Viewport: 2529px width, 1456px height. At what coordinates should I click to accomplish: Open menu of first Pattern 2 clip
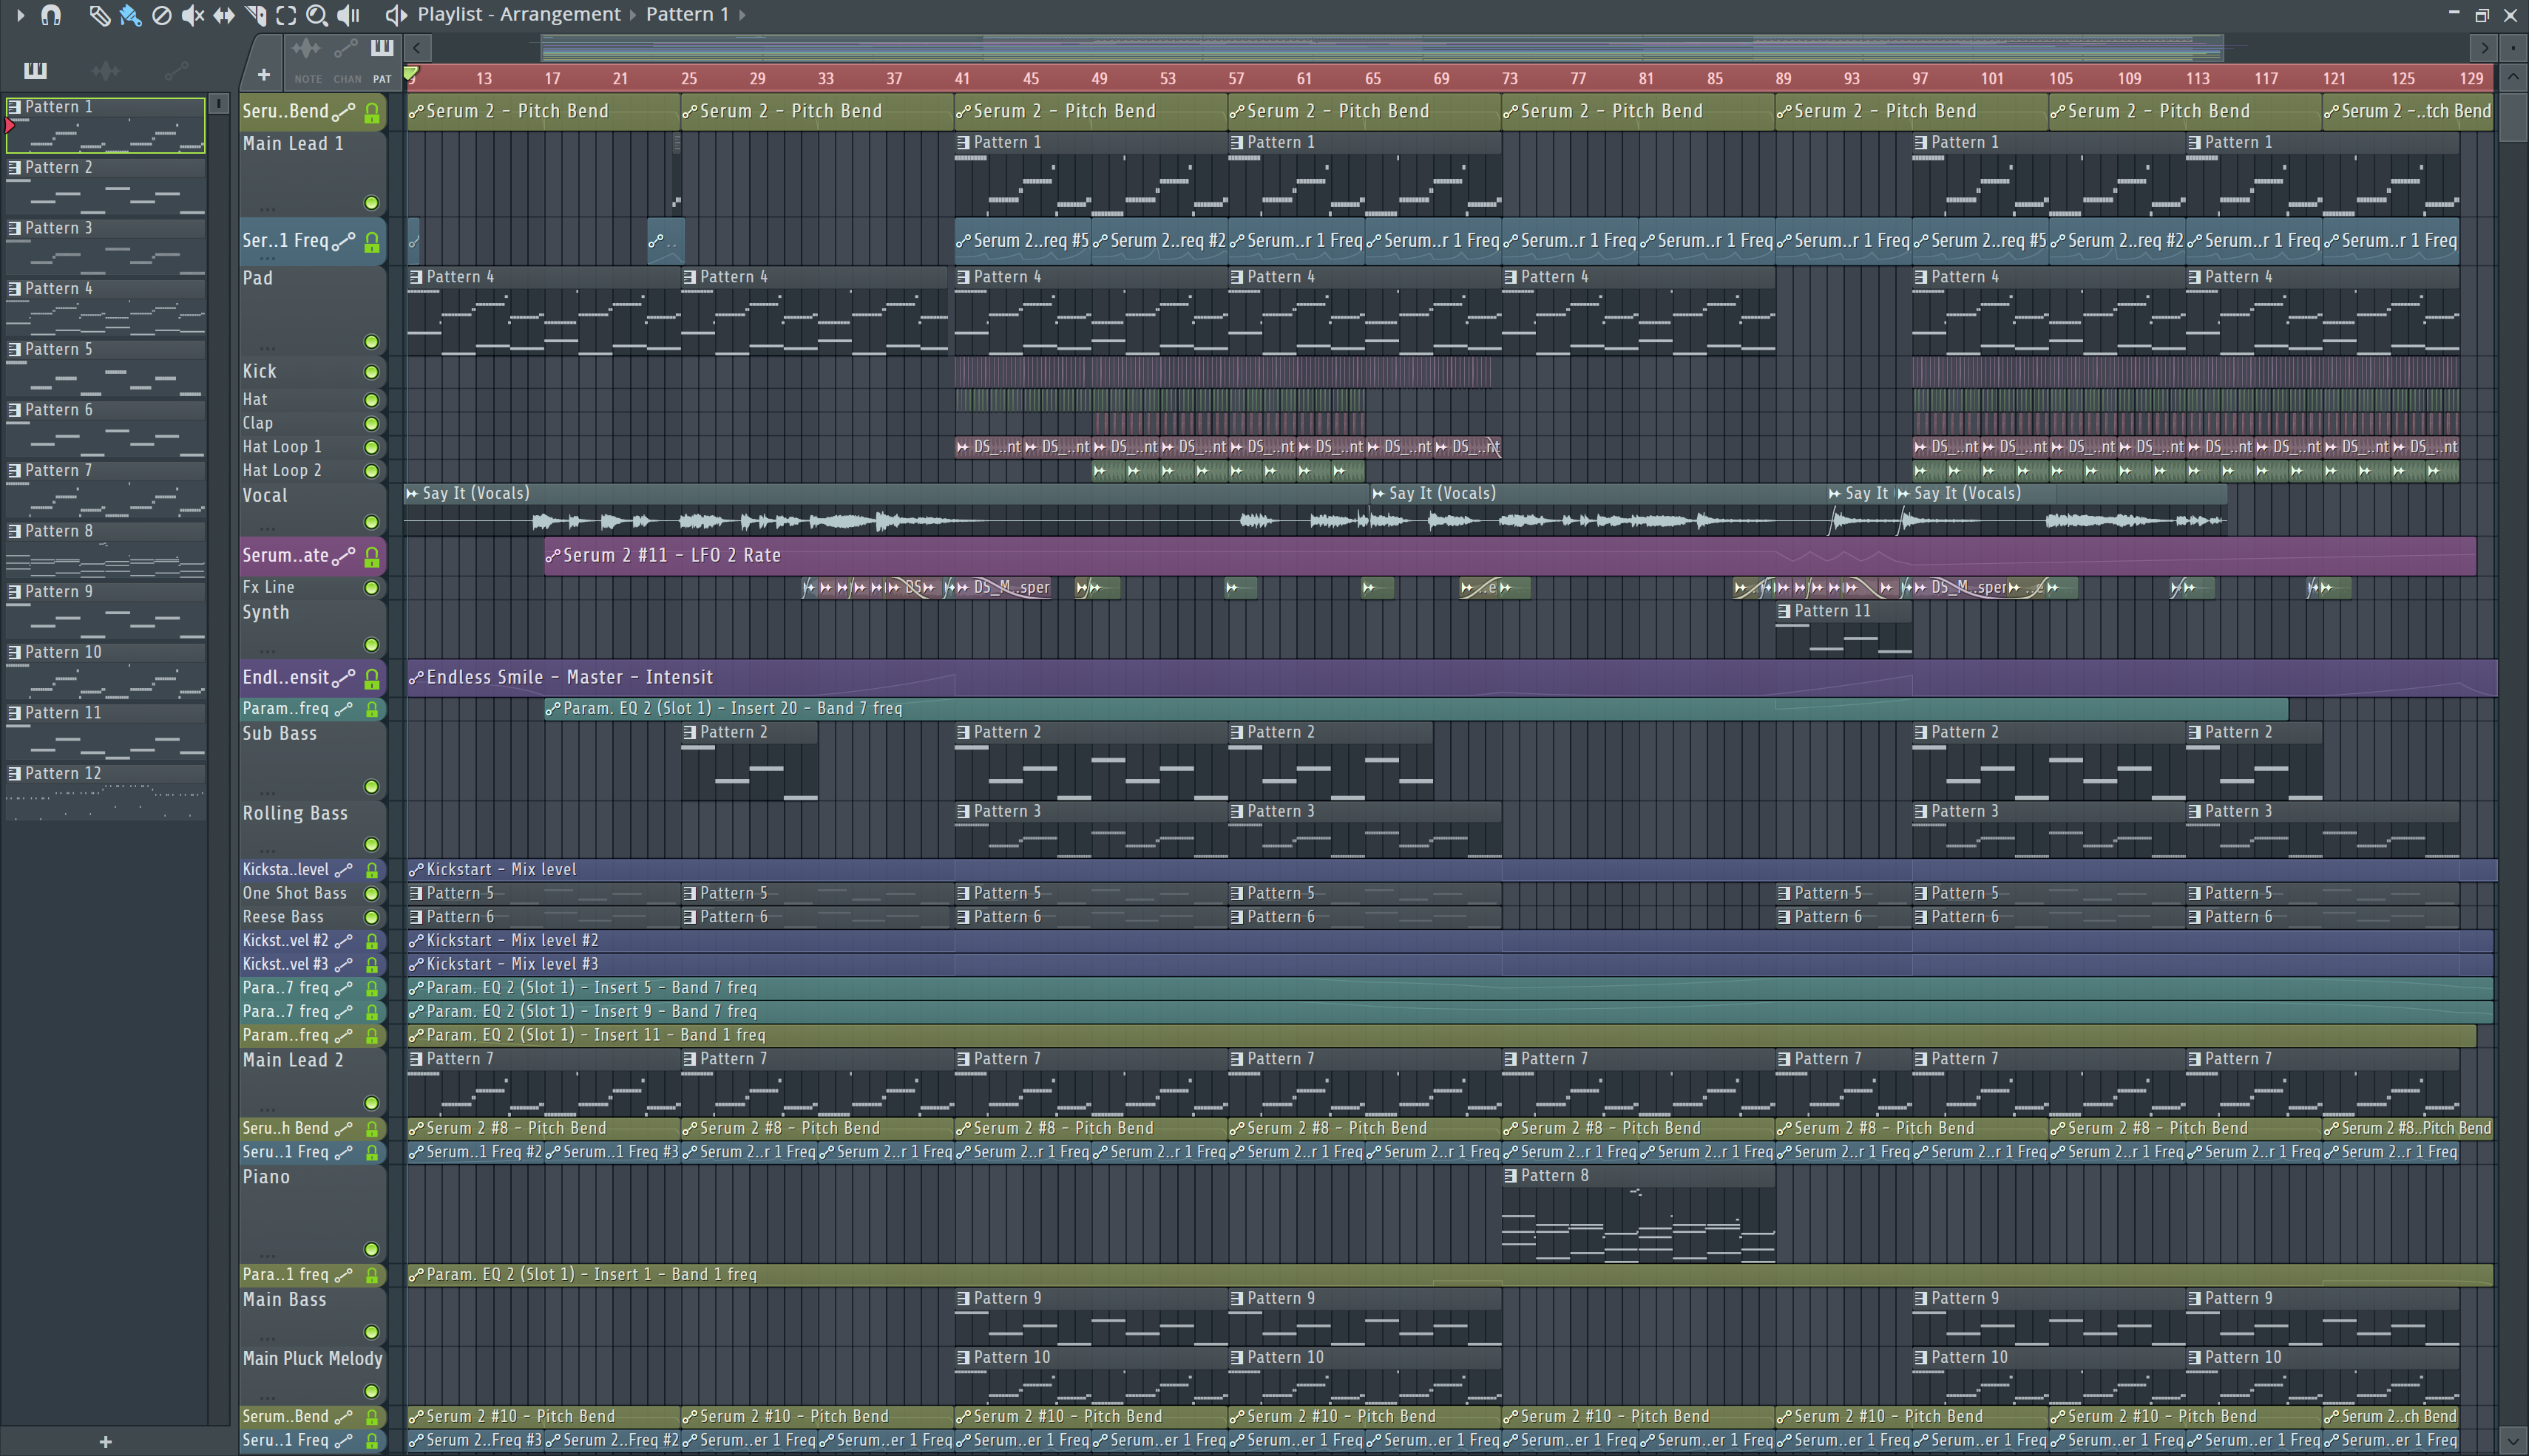point(690,732)
